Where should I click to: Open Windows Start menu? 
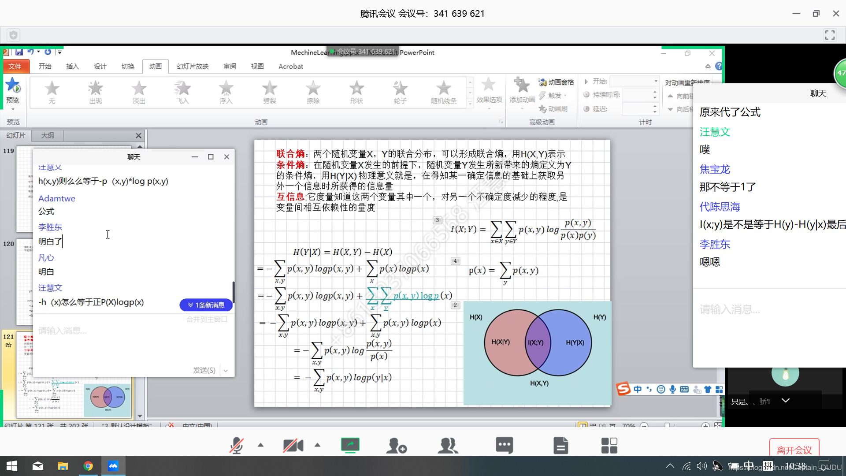tap(12, 466)
